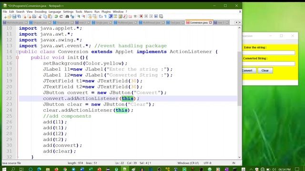Zoom out using toolbar icon

(x=84, y=17)
